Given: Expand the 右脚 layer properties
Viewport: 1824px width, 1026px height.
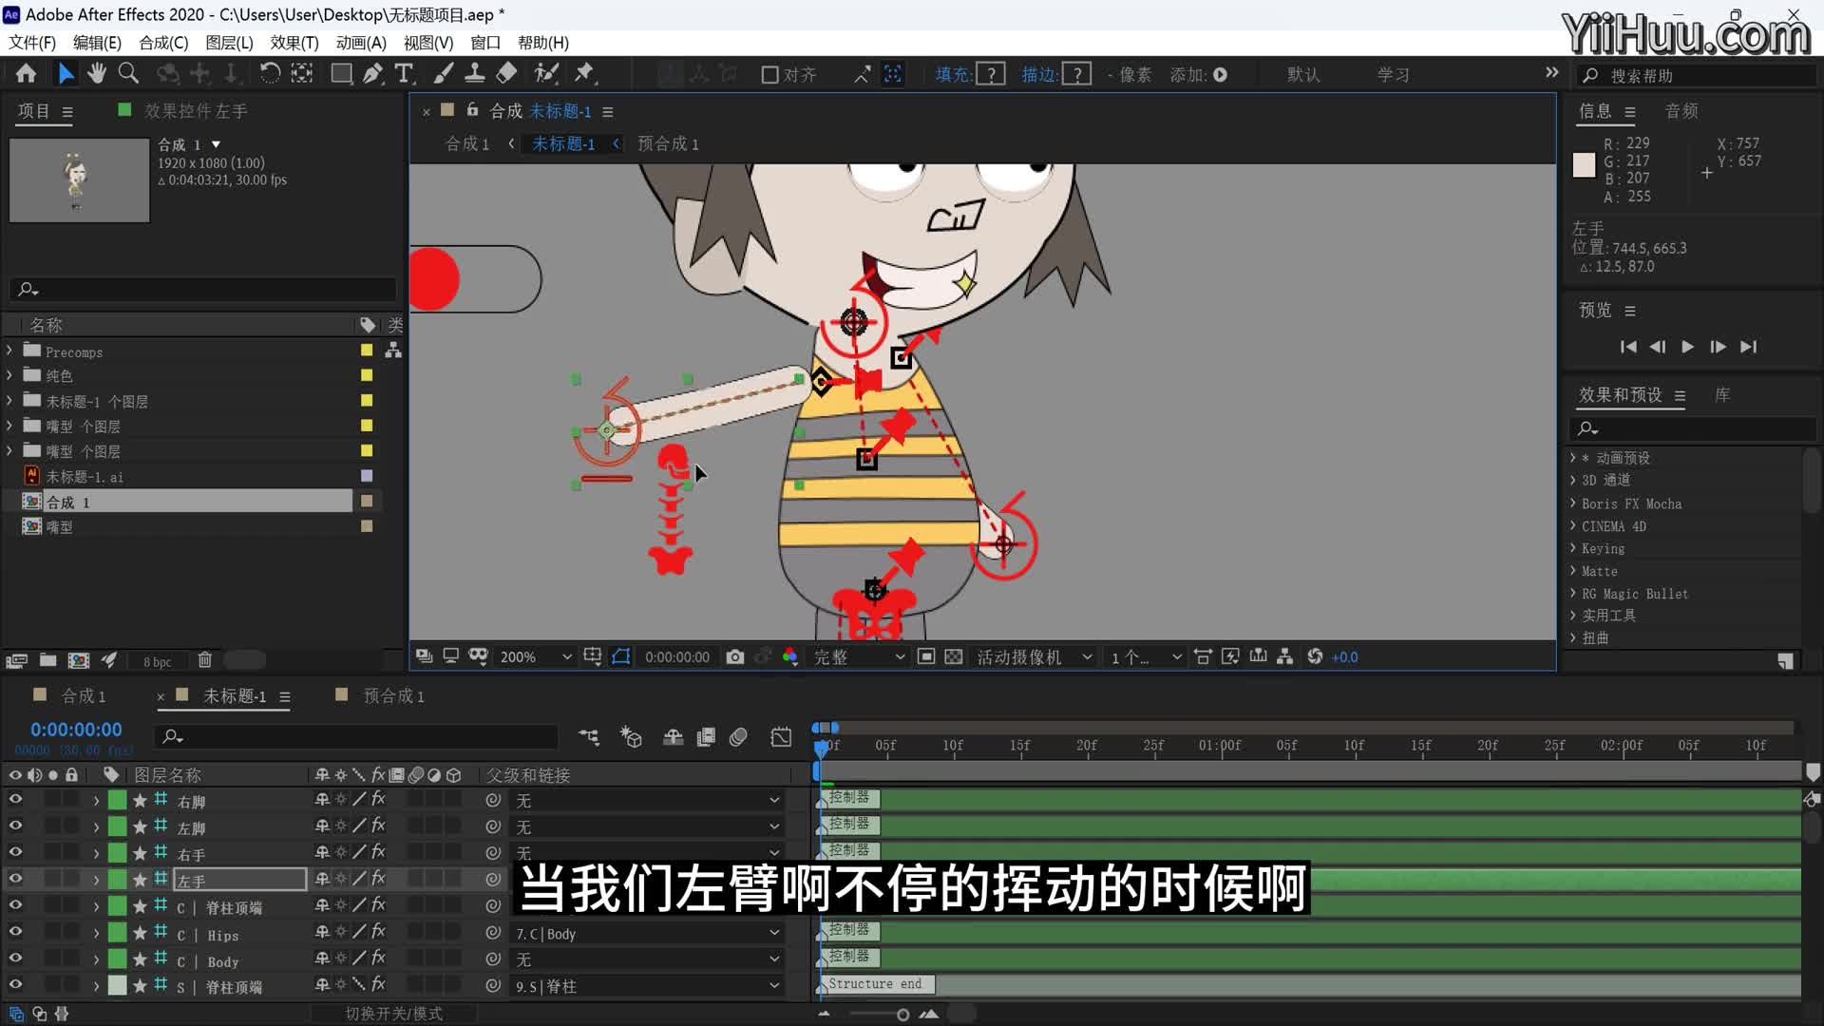Looking at the screenshot, I should [x=96, y=801].
